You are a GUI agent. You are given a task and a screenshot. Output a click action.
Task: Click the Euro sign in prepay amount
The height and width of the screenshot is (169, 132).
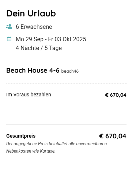(107, 95)
